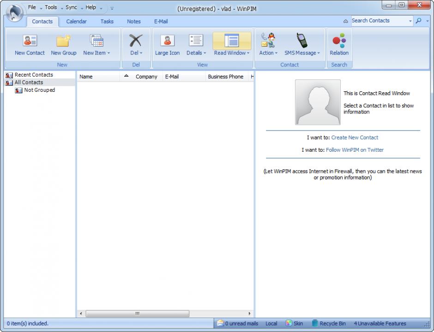Click the collapse ribbon arrow icon

tap(345, 21)
